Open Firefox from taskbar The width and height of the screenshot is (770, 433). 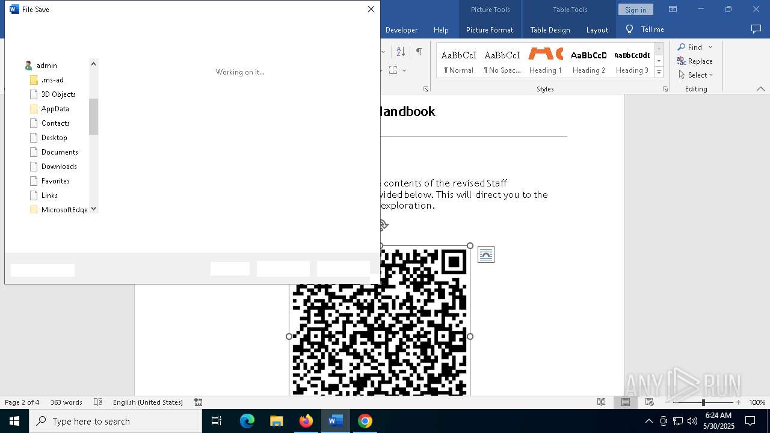pos(306,421)
